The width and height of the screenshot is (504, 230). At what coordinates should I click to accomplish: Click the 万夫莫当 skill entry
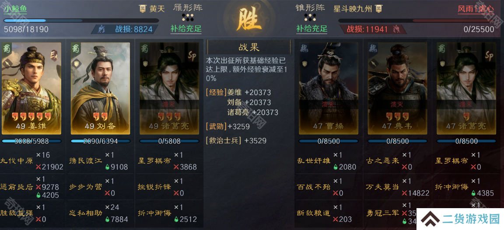pyautogui.click(x=382, y=187)
